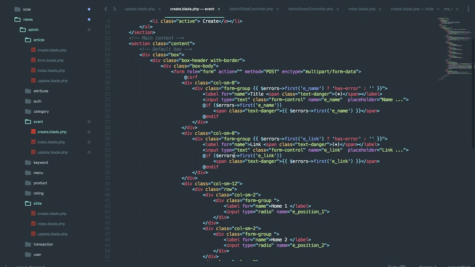Click the product folder icon
Image resolution: width=475 pixels, height=267 pixels.
click(x=28, y=183)
